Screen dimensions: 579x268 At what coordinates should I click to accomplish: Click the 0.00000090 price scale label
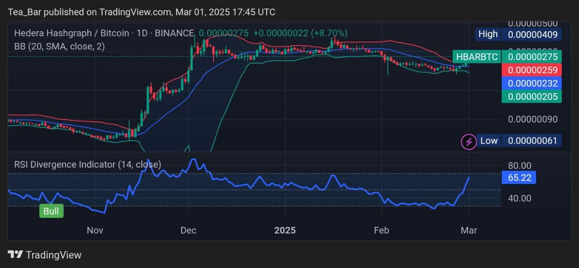(532, 119)
